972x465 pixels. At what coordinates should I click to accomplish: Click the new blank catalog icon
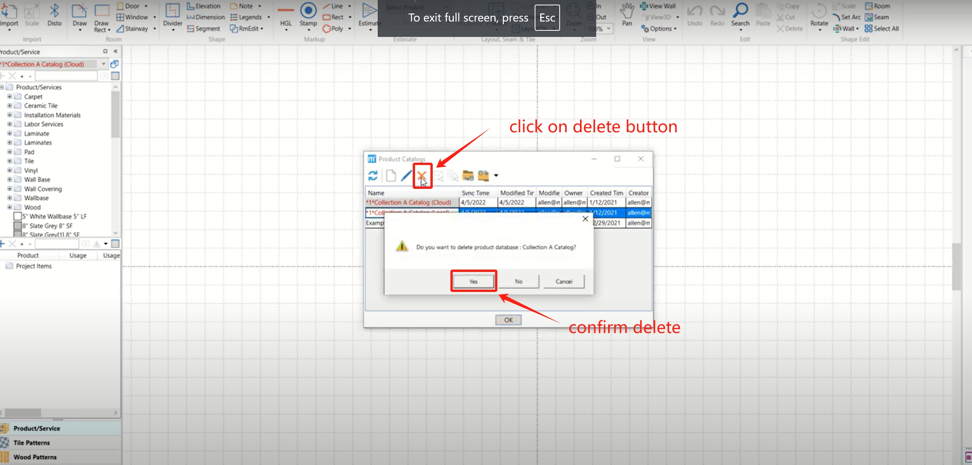[x=391, y=176]
